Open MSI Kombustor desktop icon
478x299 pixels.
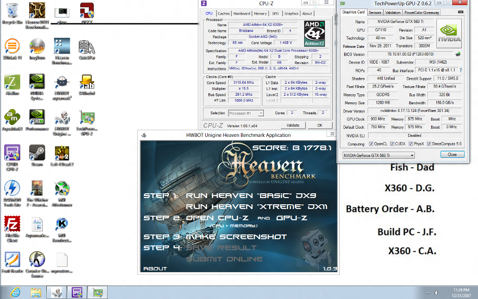tap(62, 229)
